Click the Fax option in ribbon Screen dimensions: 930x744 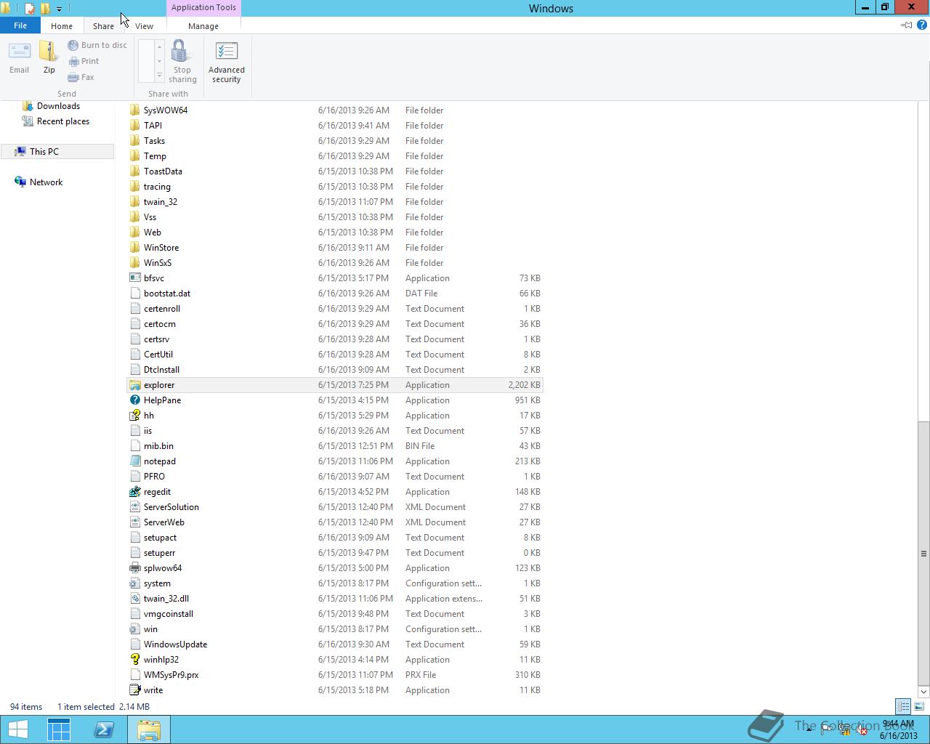(81, 77)
